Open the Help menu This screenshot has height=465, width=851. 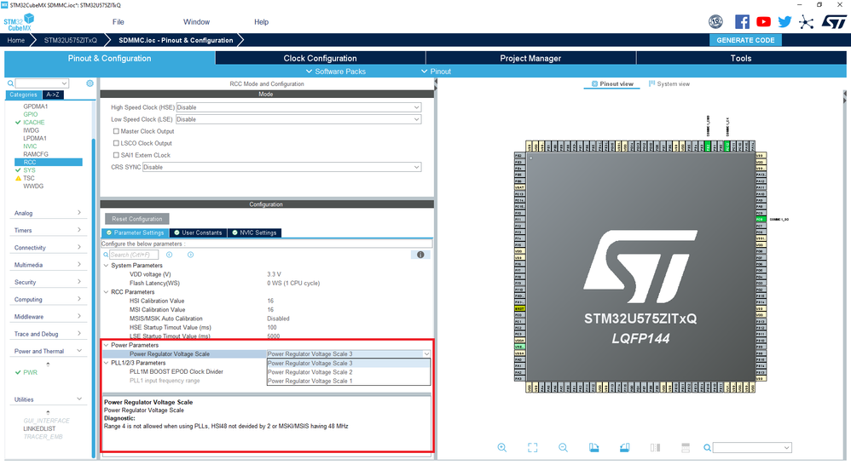click(x=262, y=21)
